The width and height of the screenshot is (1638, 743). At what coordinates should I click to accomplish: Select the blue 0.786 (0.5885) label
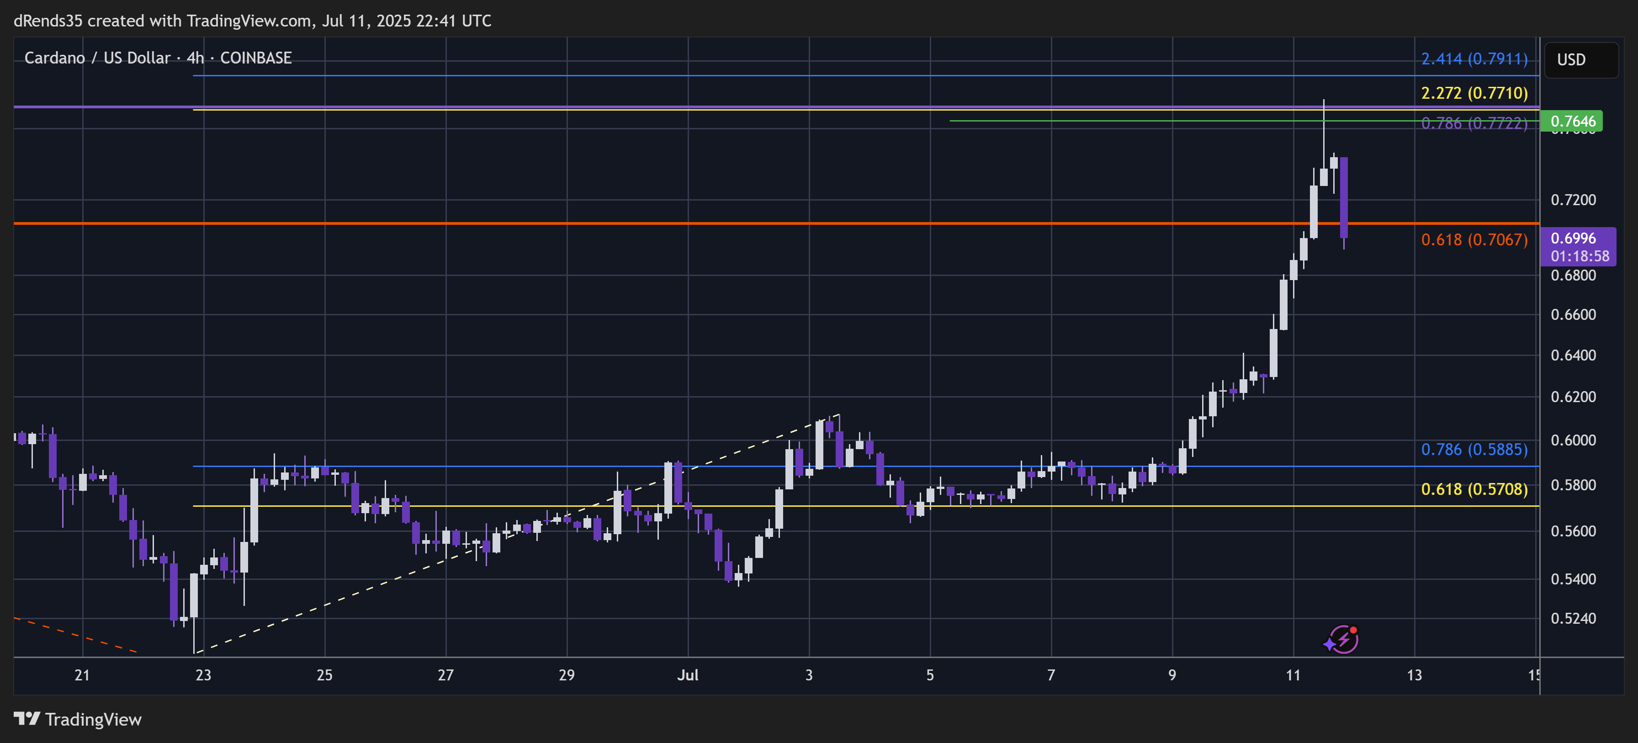(x=1474, y=449)
